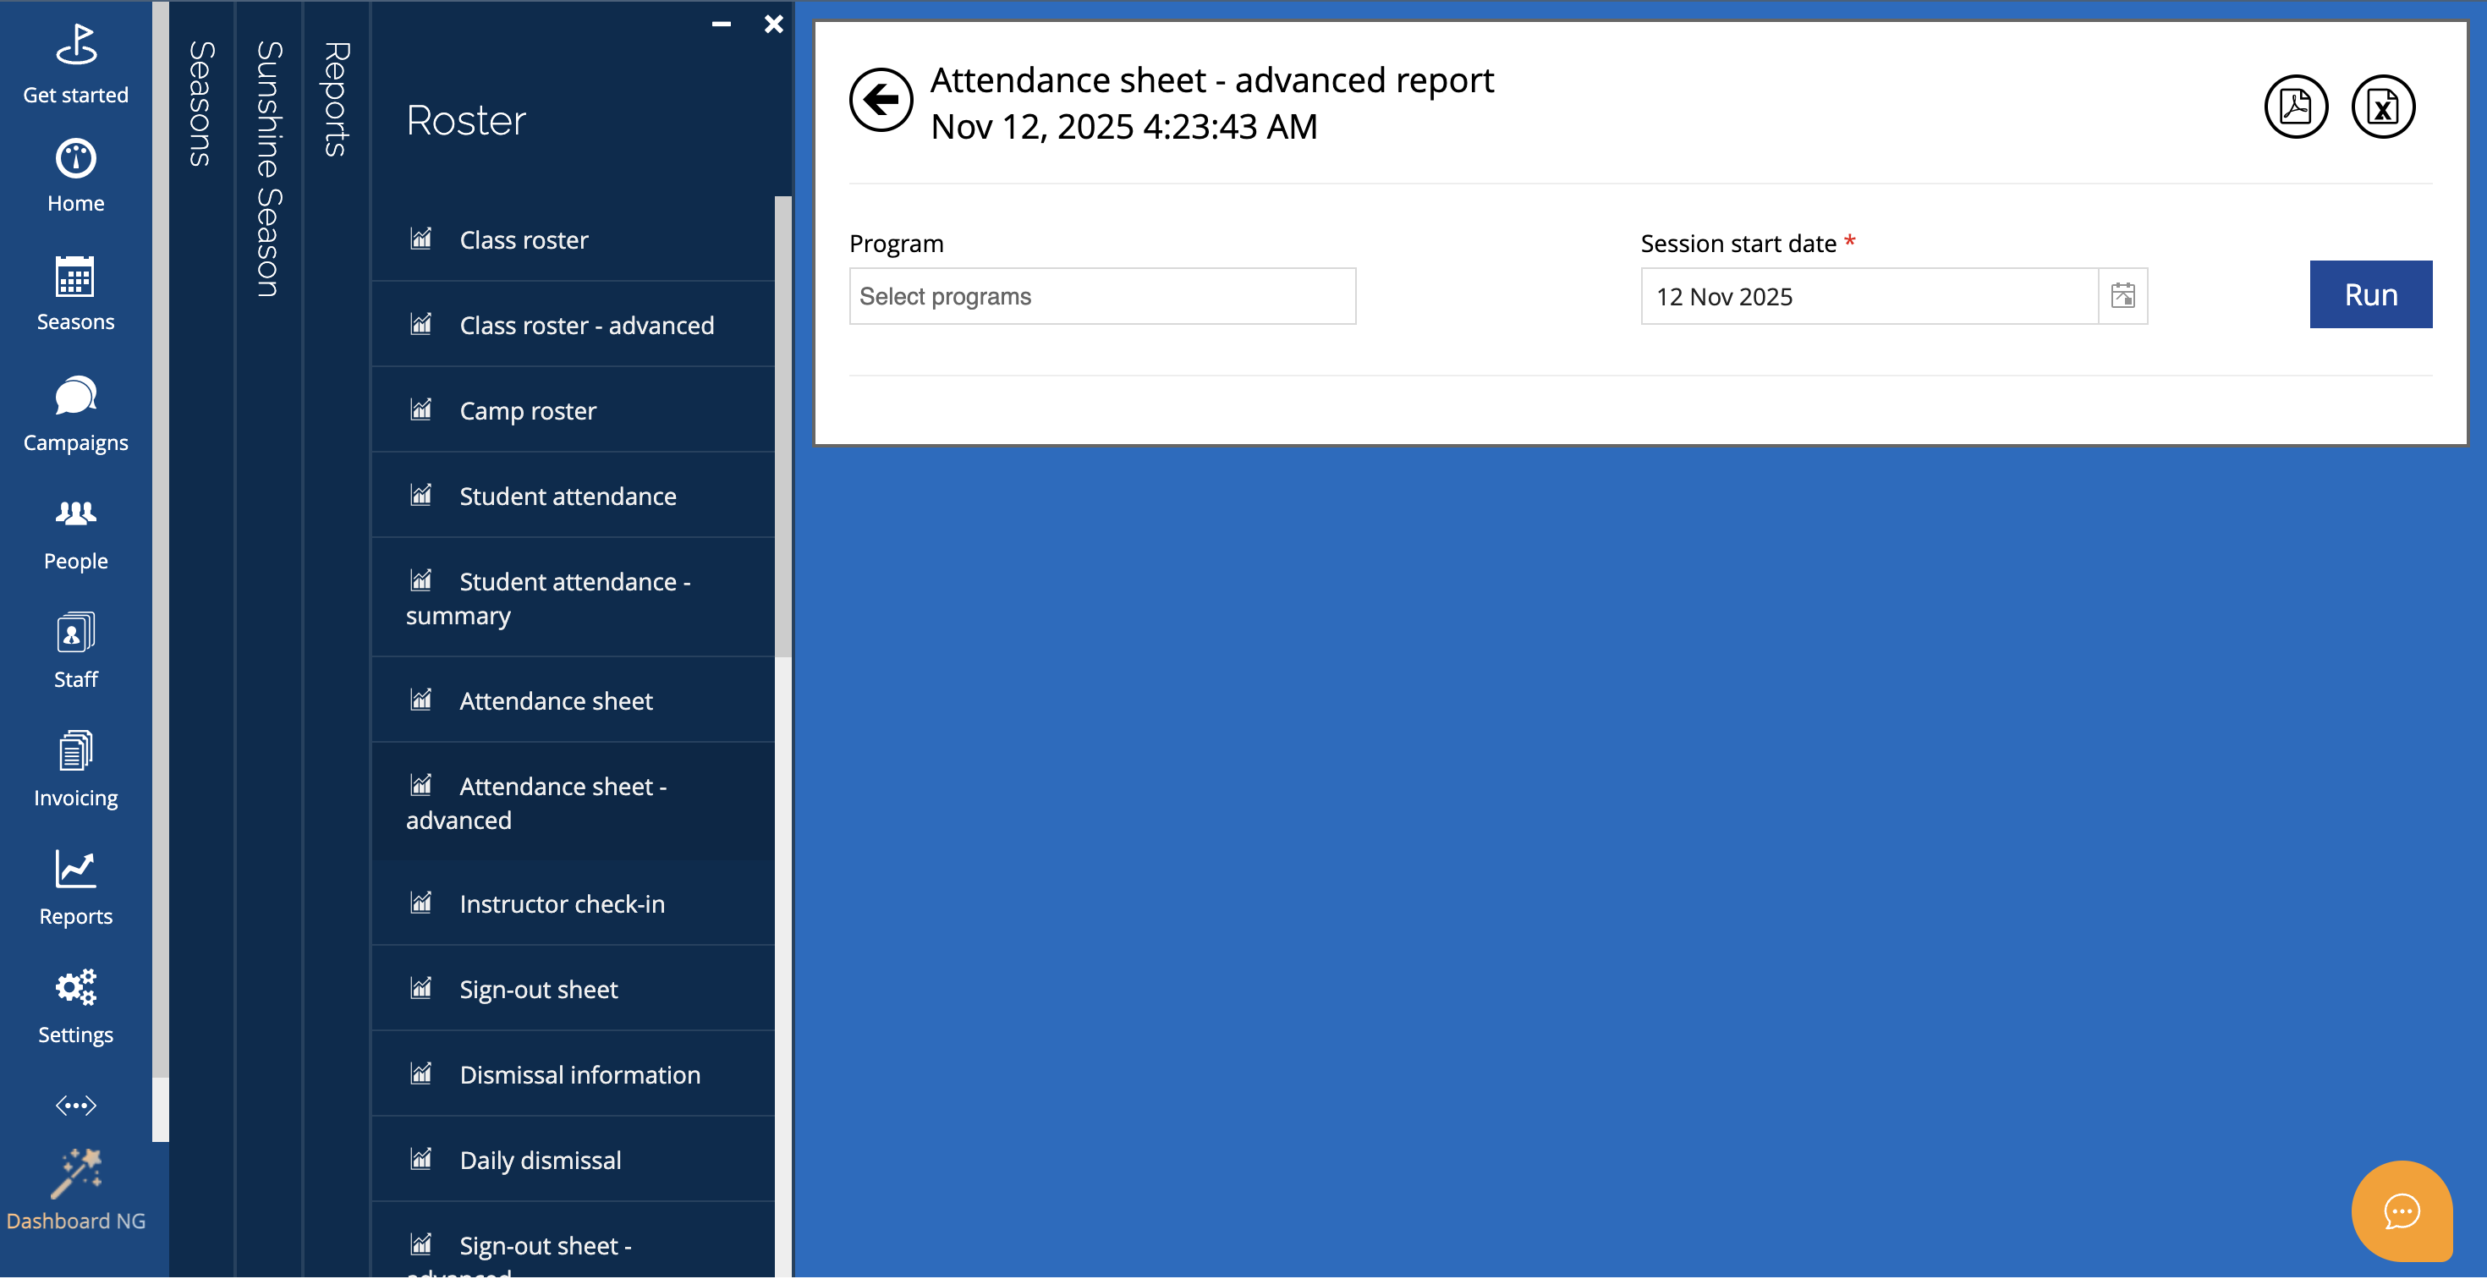Viewport: 2487px width, 1279px height.
Task: Export report as PDF icon
Action: coord(2295,107)
